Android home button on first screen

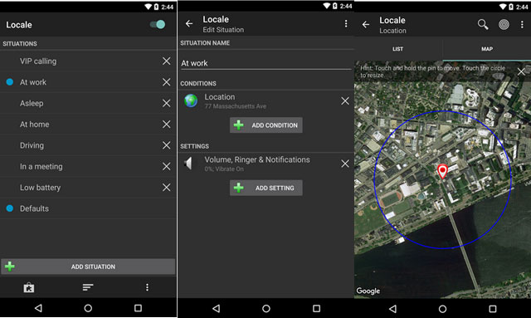point(88,308)
